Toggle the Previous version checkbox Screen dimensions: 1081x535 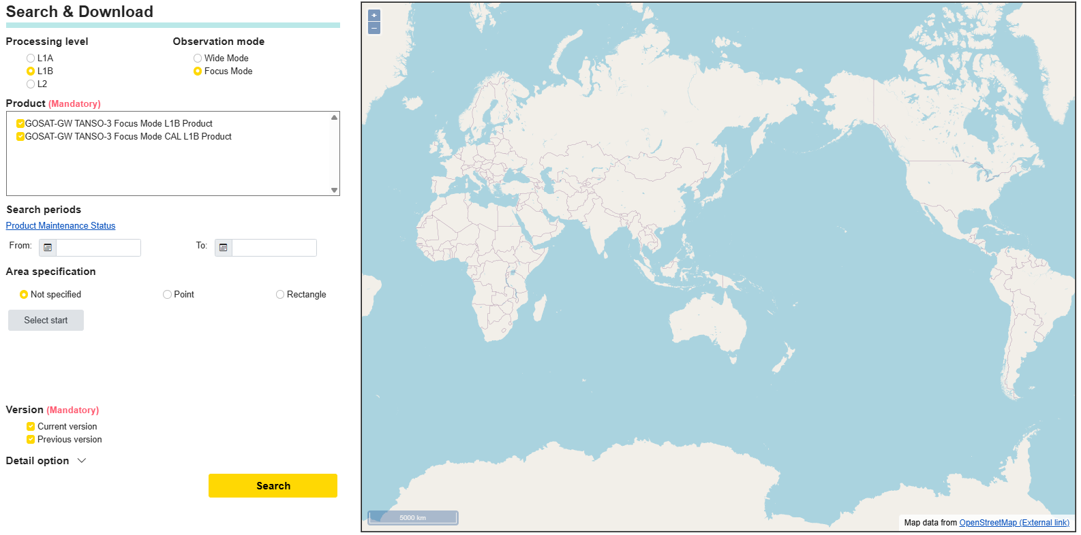pyautogui.click(x=31, y=440)
